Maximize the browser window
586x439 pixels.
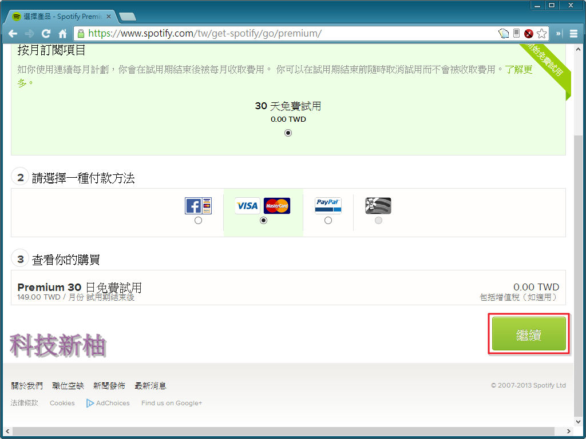pos(552,5)
